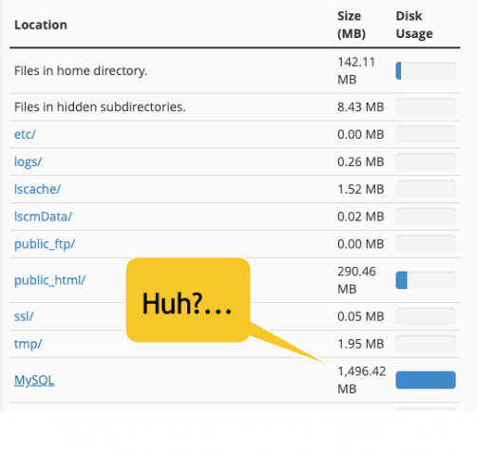Open the public_ftp/ directory link
Viewport: 477px width, 456px height.
45,244
